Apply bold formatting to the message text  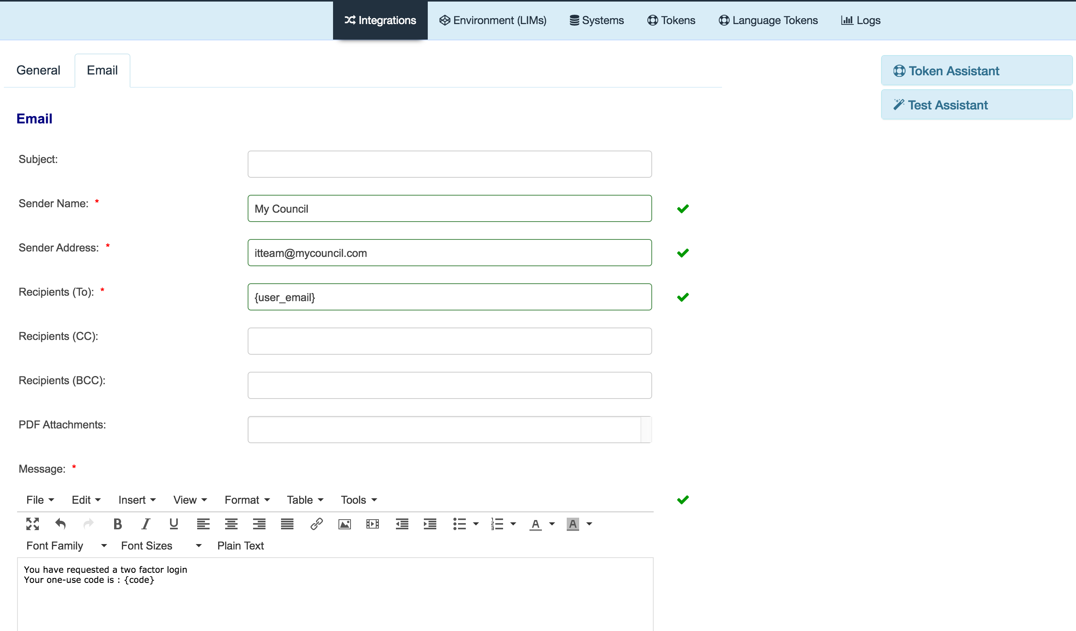click(117, 524)
